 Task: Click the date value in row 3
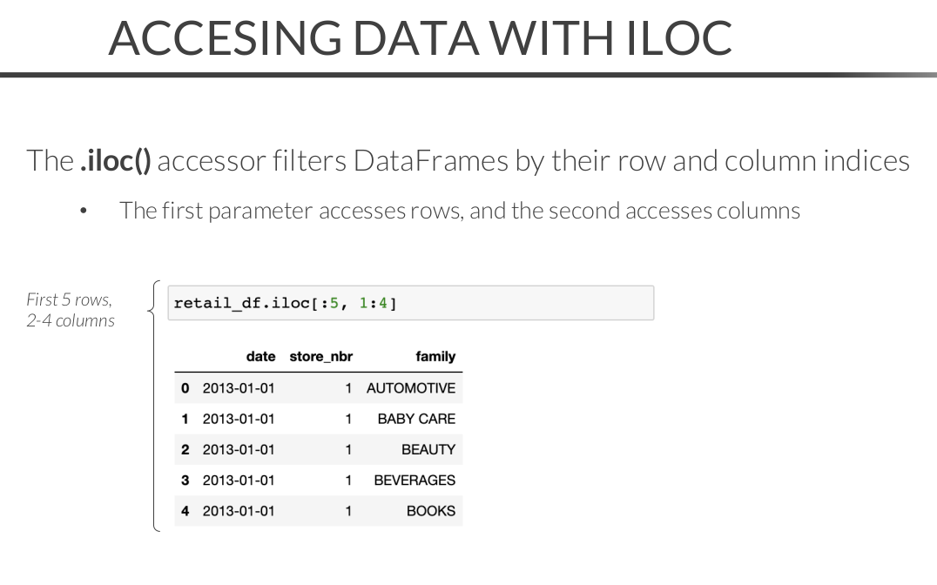pyautogui.click(x=238, y=480)
